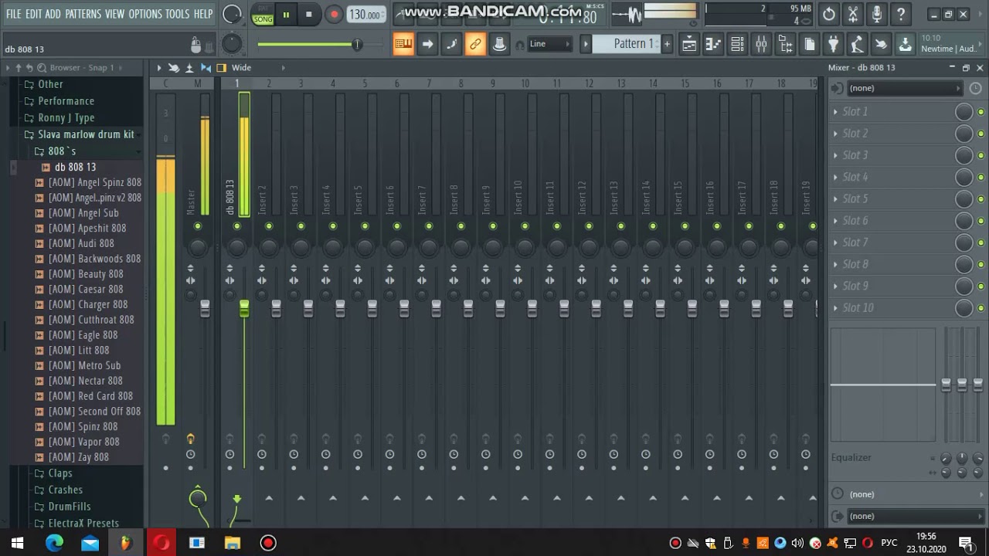Viewport: 989px width, 556px height.
Task: Stop playback with the stop button
Action: [308, 14]
